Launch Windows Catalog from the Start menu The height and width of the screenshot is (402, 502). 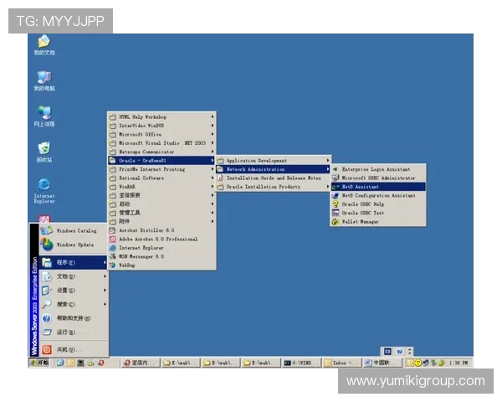tap(73, 231)
